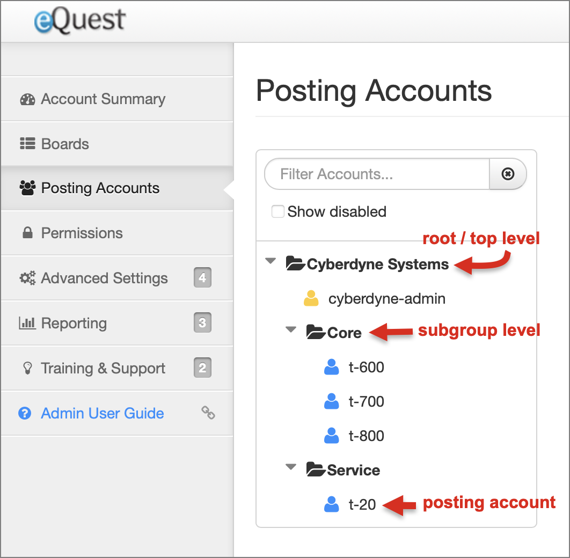The height and width of the screenshot is (558, 570).
Task: Collapse the Service subgroup
Action: (x=290, y=467)
